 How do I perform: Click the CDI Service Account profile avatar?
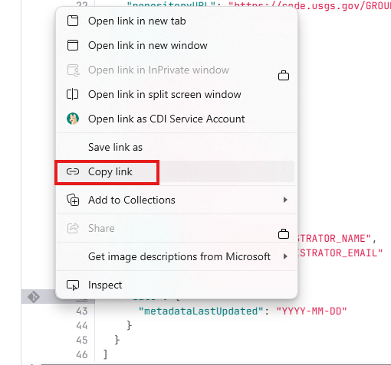coord(73,119)
